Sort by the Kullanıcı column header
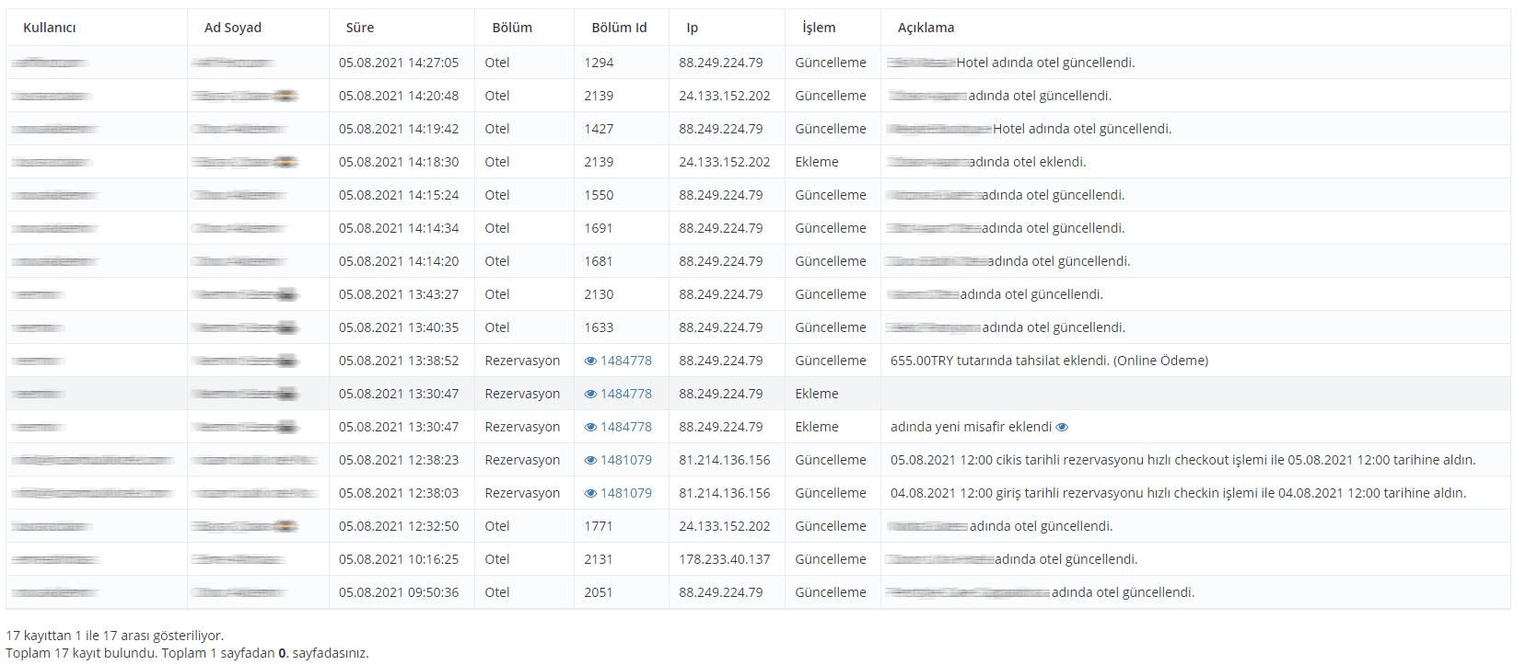This screenshot has height=665, width=1526. (x=50, y=28)
